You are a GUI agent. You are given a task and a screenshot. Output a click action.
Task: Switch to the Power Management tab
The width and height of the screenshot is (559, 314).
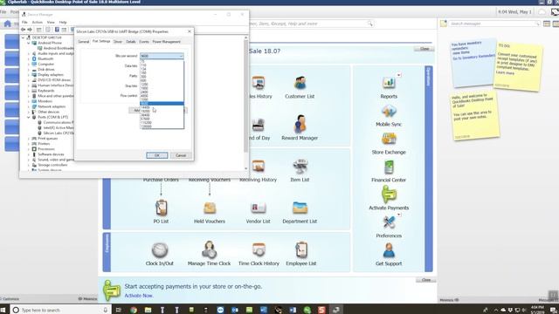[167, 42]
